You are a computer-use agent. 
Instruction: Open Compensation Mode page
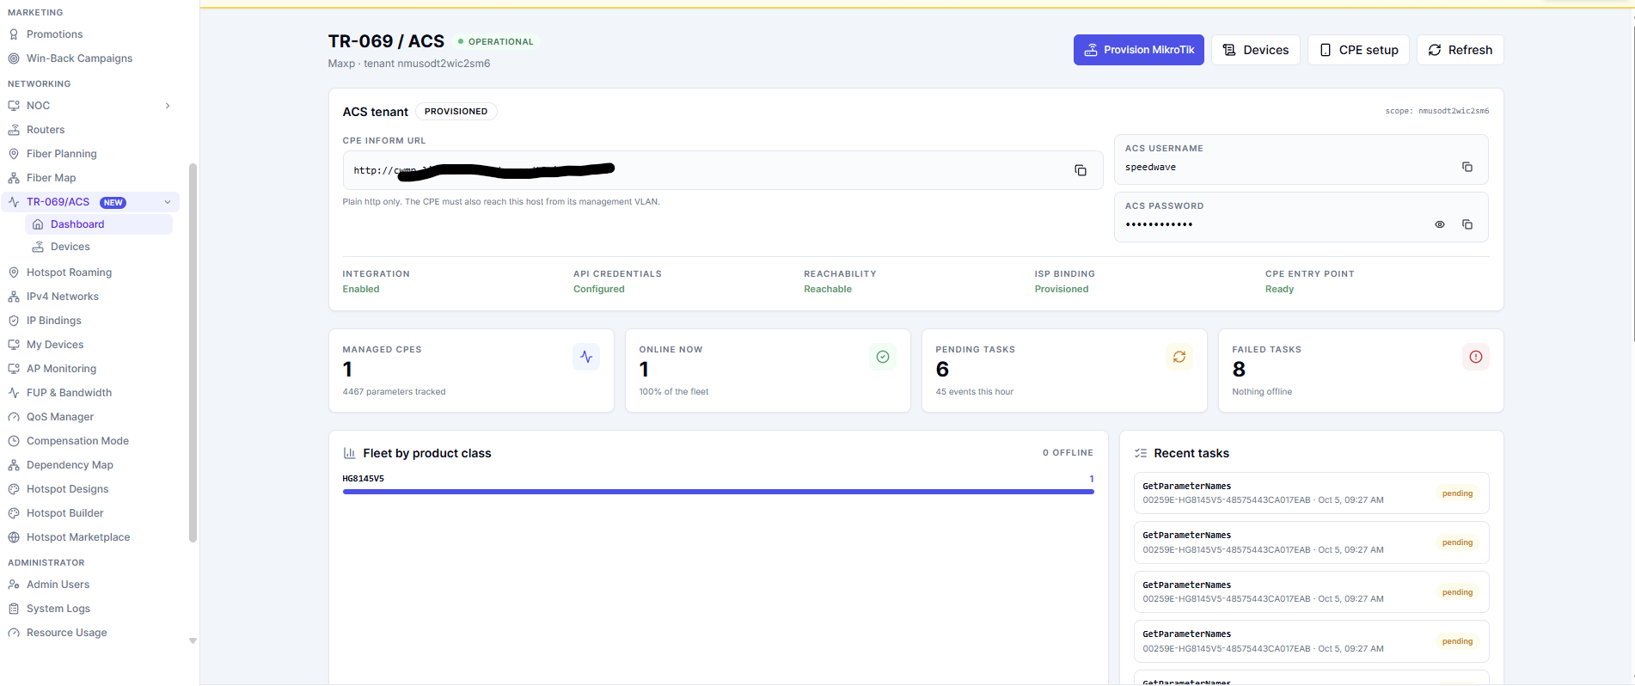[77, 441]
